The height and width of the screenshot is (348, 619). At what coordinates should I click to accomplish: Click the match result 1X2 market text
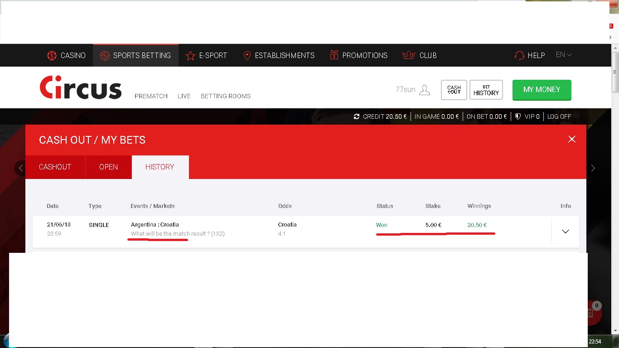178,234
